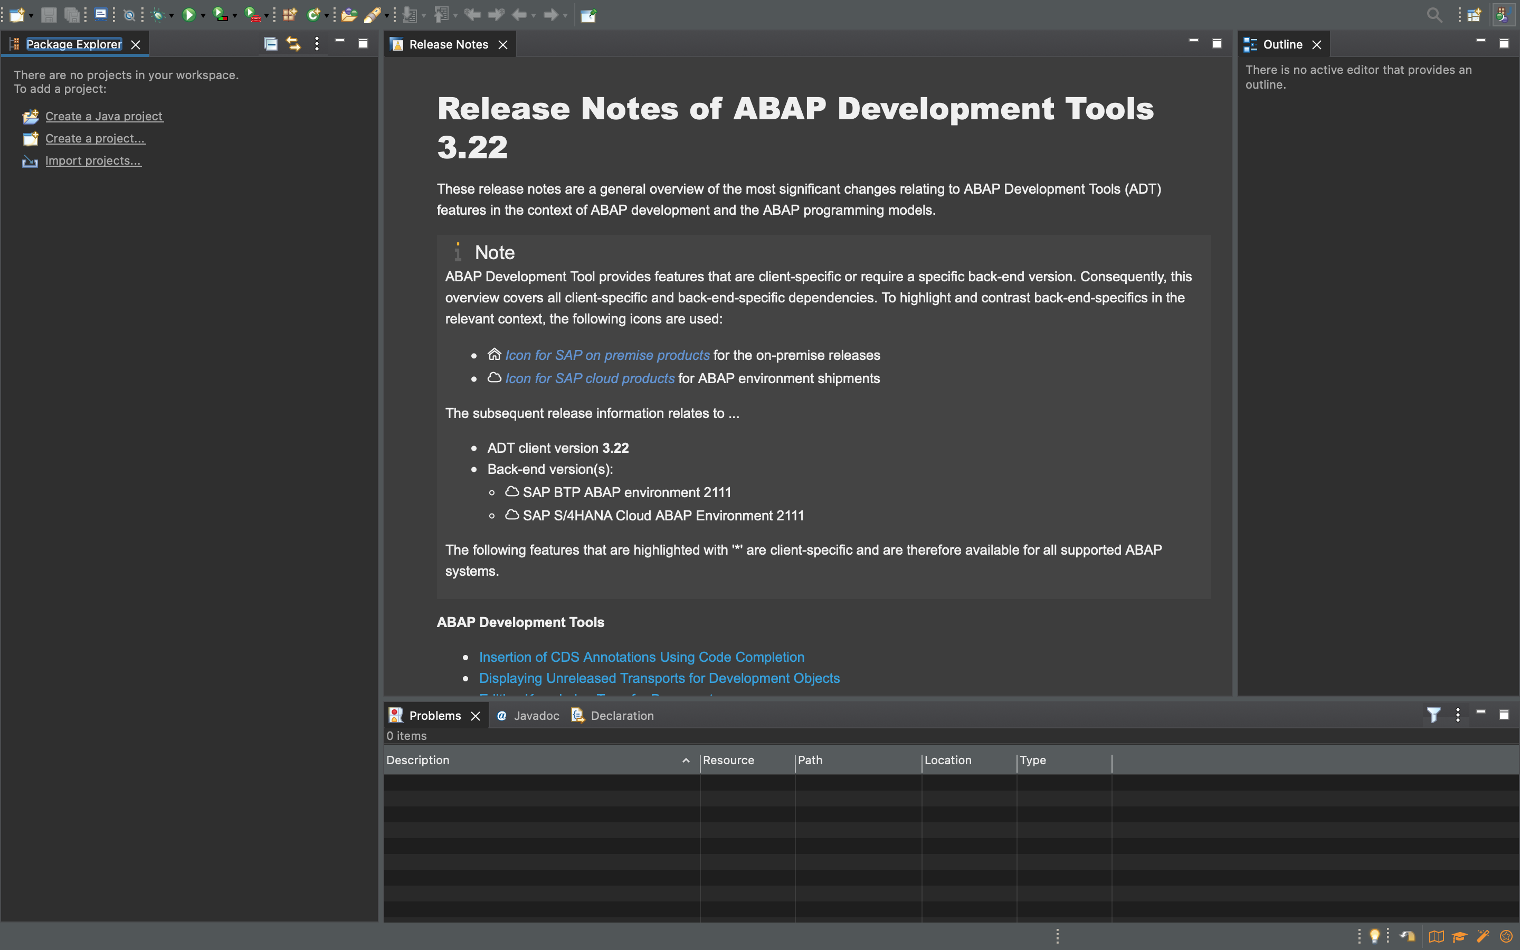The height and width of the screenshot is (950, 1520).
Task: Click the Import projects... link
Action: click(x=93, y=160)
